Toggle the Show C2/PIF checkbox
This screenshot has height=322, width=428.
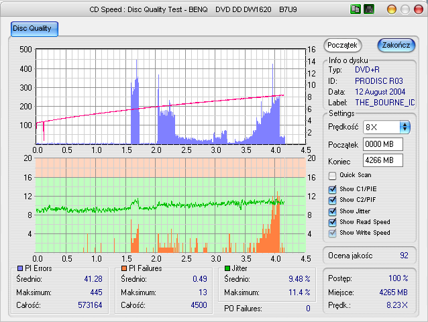pos(332,200)
